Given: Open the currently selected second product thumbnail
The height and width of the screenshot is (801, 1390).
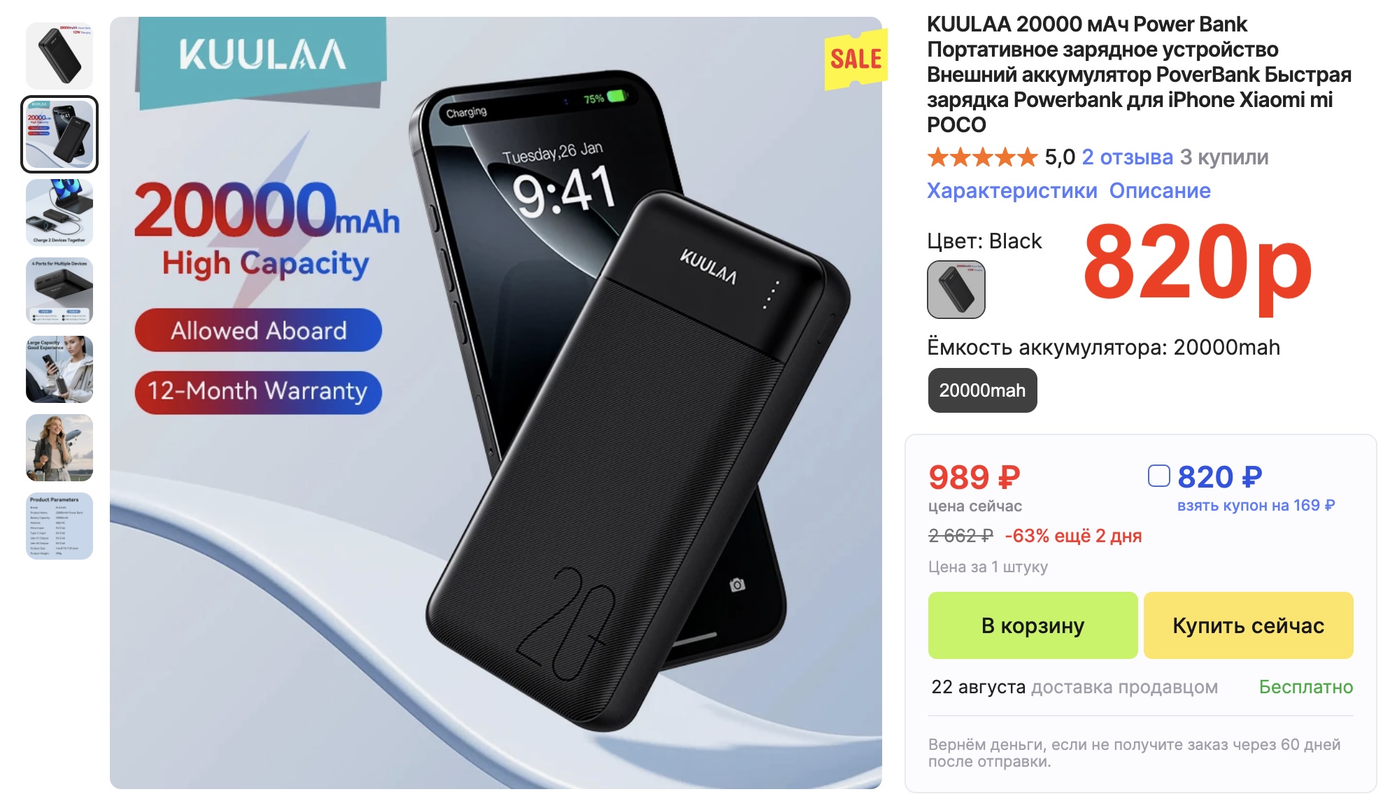Looking at the screenshot, I should tap(59, 134).
